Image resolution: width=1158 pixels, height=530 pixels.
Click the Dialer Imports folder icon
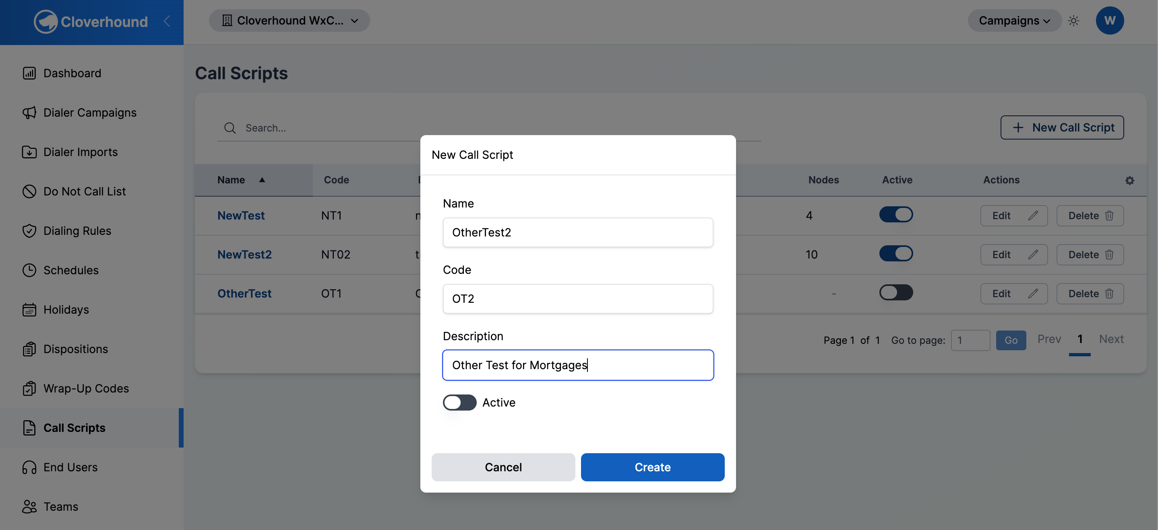(x=29, y=152)
